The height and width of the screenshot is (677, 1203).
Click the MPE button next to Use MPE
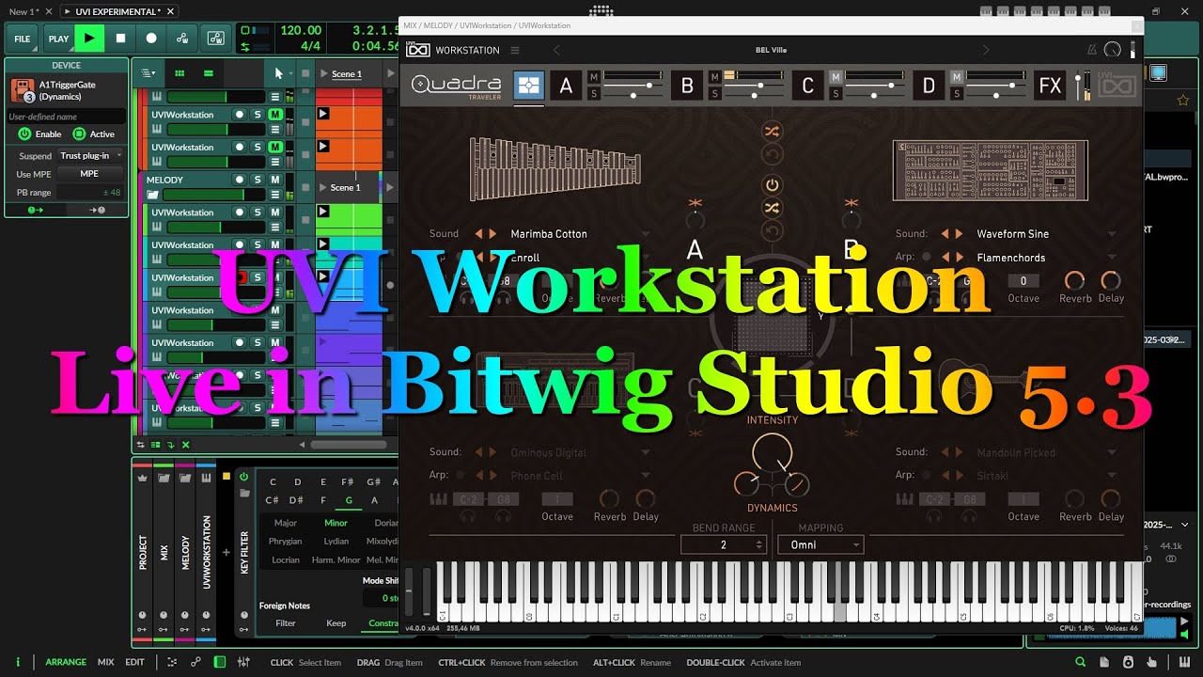pos(89,174)
